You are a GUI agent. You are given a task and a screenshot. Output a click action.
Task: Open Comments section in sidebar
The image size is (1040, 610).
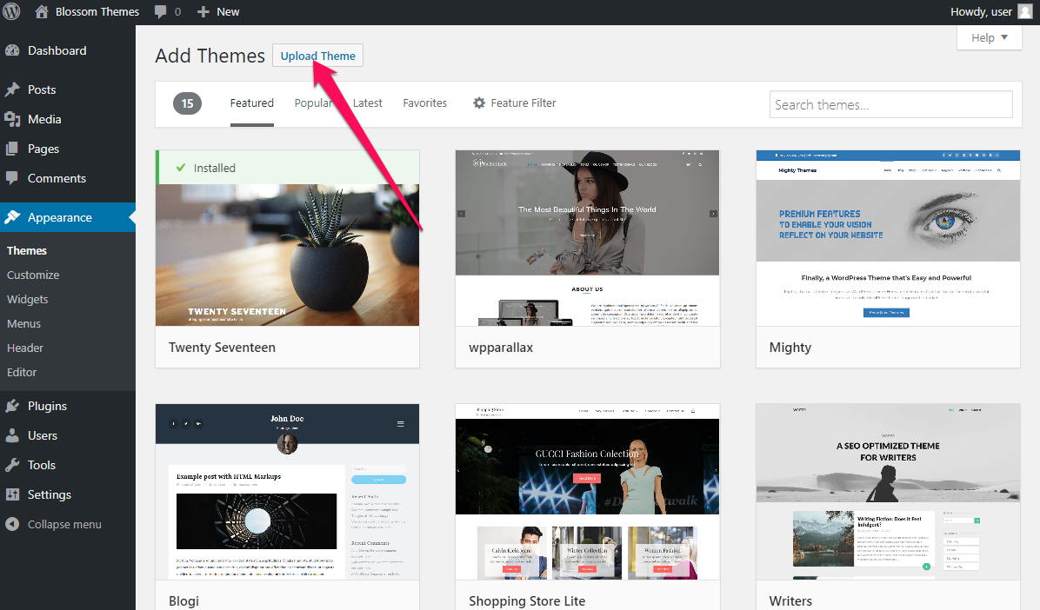pos(57,178)
